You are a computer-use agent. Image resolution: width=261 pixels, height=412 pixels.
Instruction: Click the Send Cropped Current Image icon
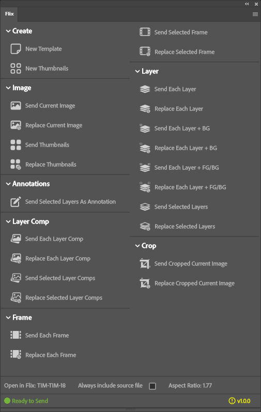click(145, 263)
